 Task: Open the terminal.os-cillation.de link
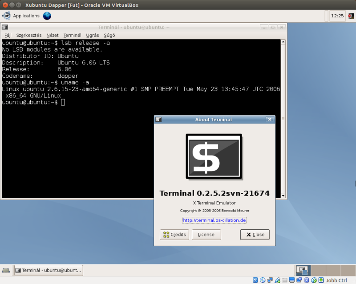tap(214, 220)
